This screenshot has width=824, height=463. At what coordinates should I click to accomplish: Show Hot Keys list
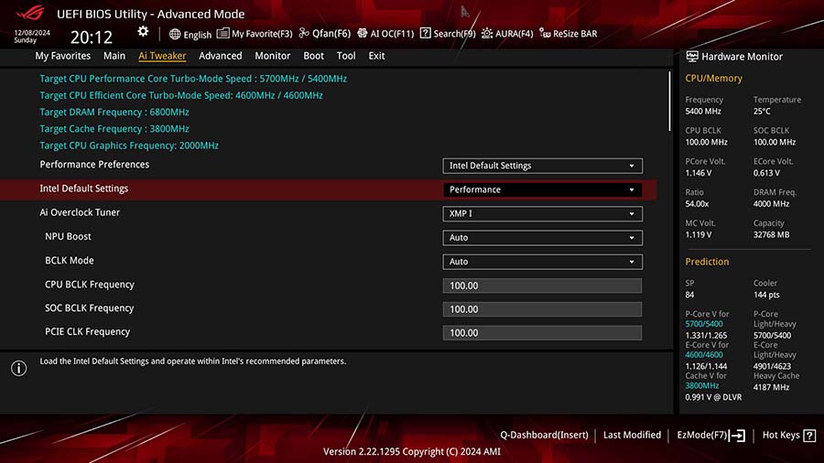789,436
